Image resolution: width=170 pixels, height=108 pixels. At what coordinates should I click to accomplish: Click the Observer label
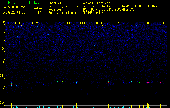point(55,3)
